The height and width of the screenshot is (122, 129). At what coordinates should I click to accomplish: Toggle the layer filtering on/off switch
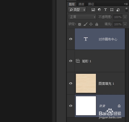(126, 10)
